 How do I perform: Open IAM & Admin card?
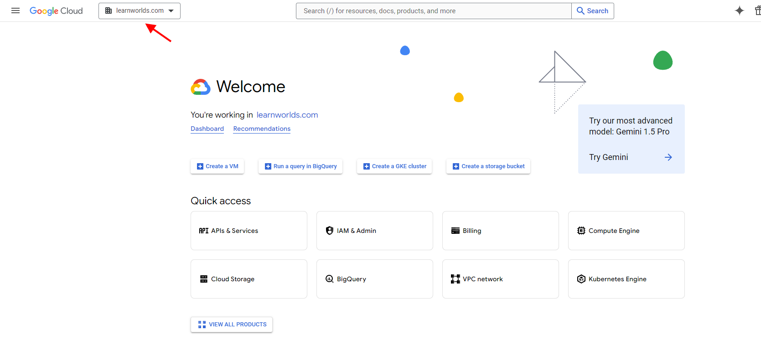(x=375, y=231)
